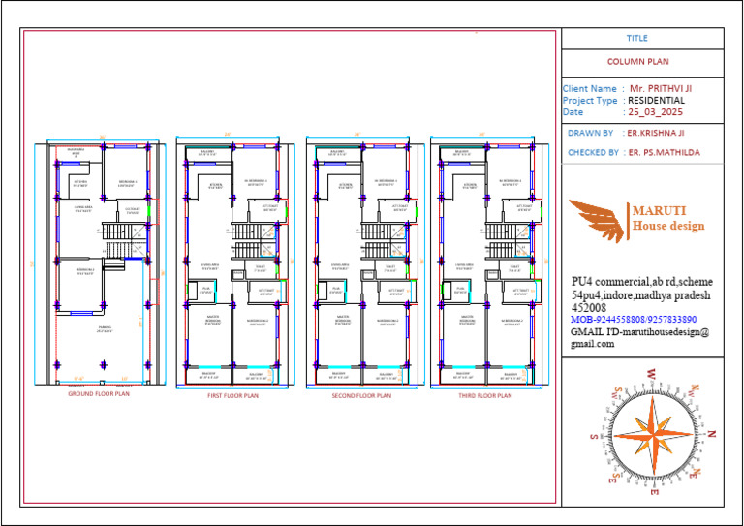Click the DRAWN BY label

[x=590, y=134]
